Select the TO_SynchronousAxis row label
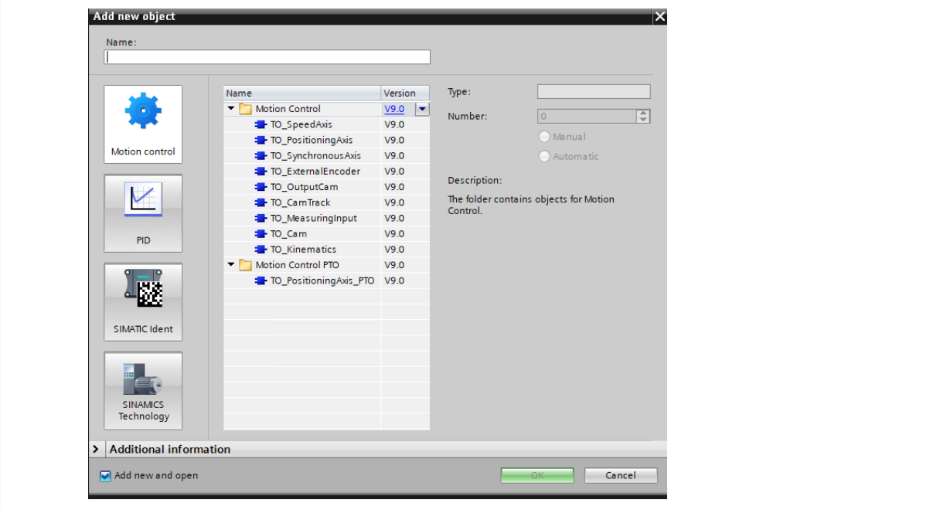The height and width of the screenshot is (510, 947). [315, 155]
